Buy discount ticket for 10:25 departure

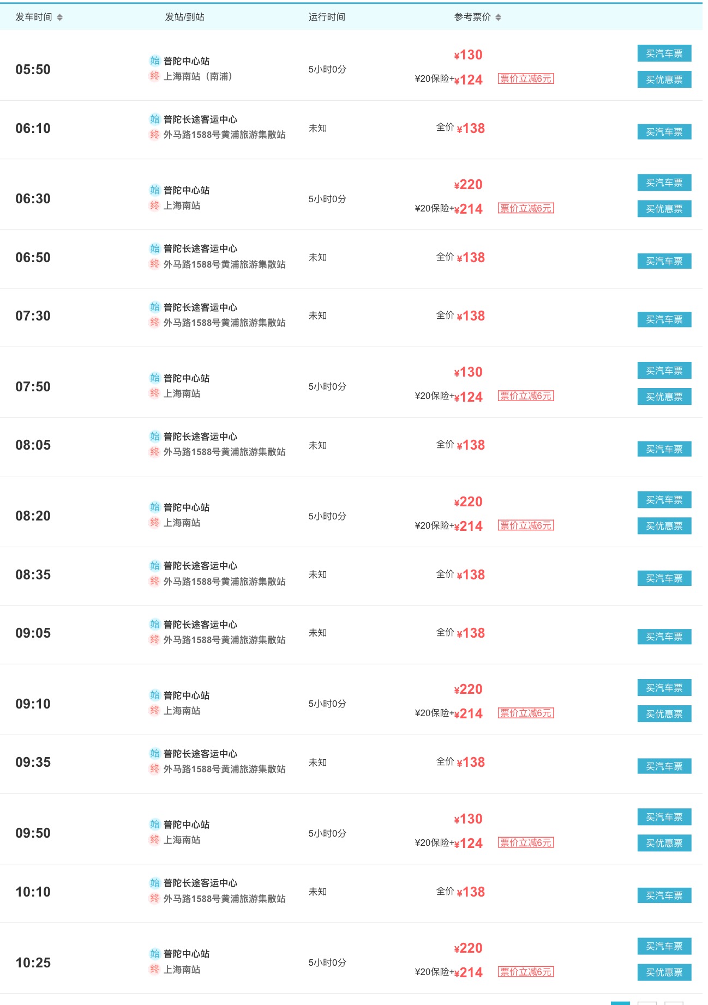pyautogui.click(x=664, y=972)
